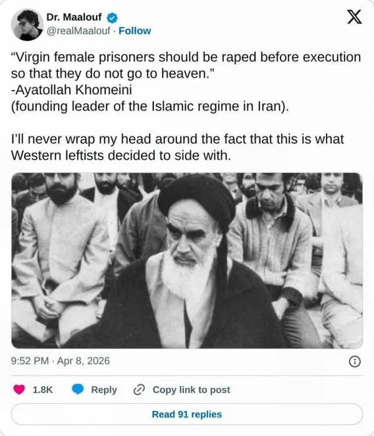Click the "founding leader of the Islamic regime" line
This screenshot has height=436, width=374.
click(x=150, y=107)
